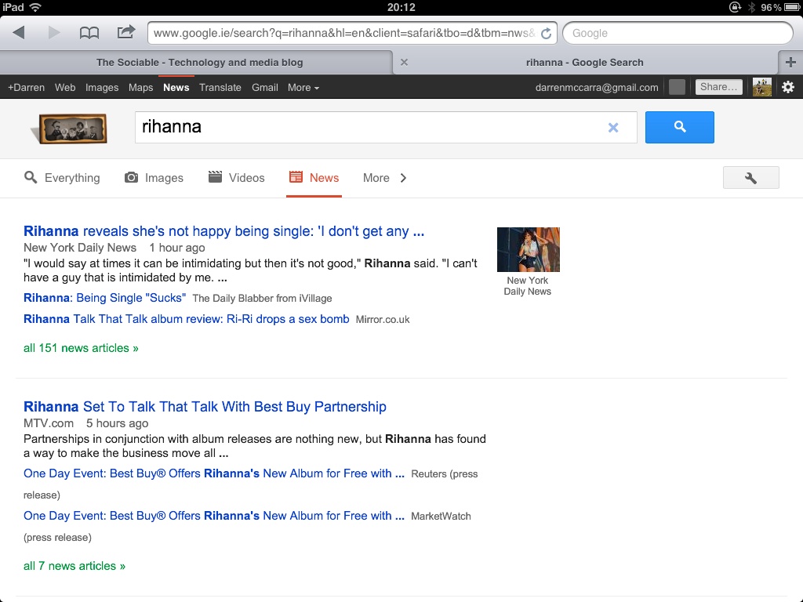Tap the Safari back arrow
The height and width of the screenshot is (602, 803).
19,33
